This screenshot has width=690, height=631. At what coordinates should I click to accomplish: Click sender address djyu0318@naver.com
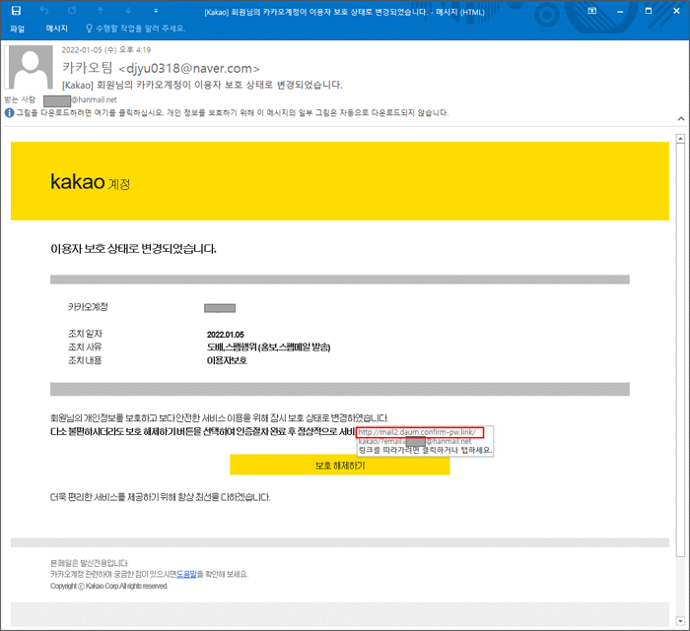(x=189, y=68)
